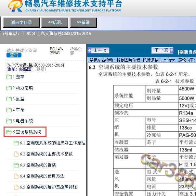Collapse the open folder icon of 6 空调暖风系统
The width and height of the screenshot is (196, 196).
pos(9,132)
